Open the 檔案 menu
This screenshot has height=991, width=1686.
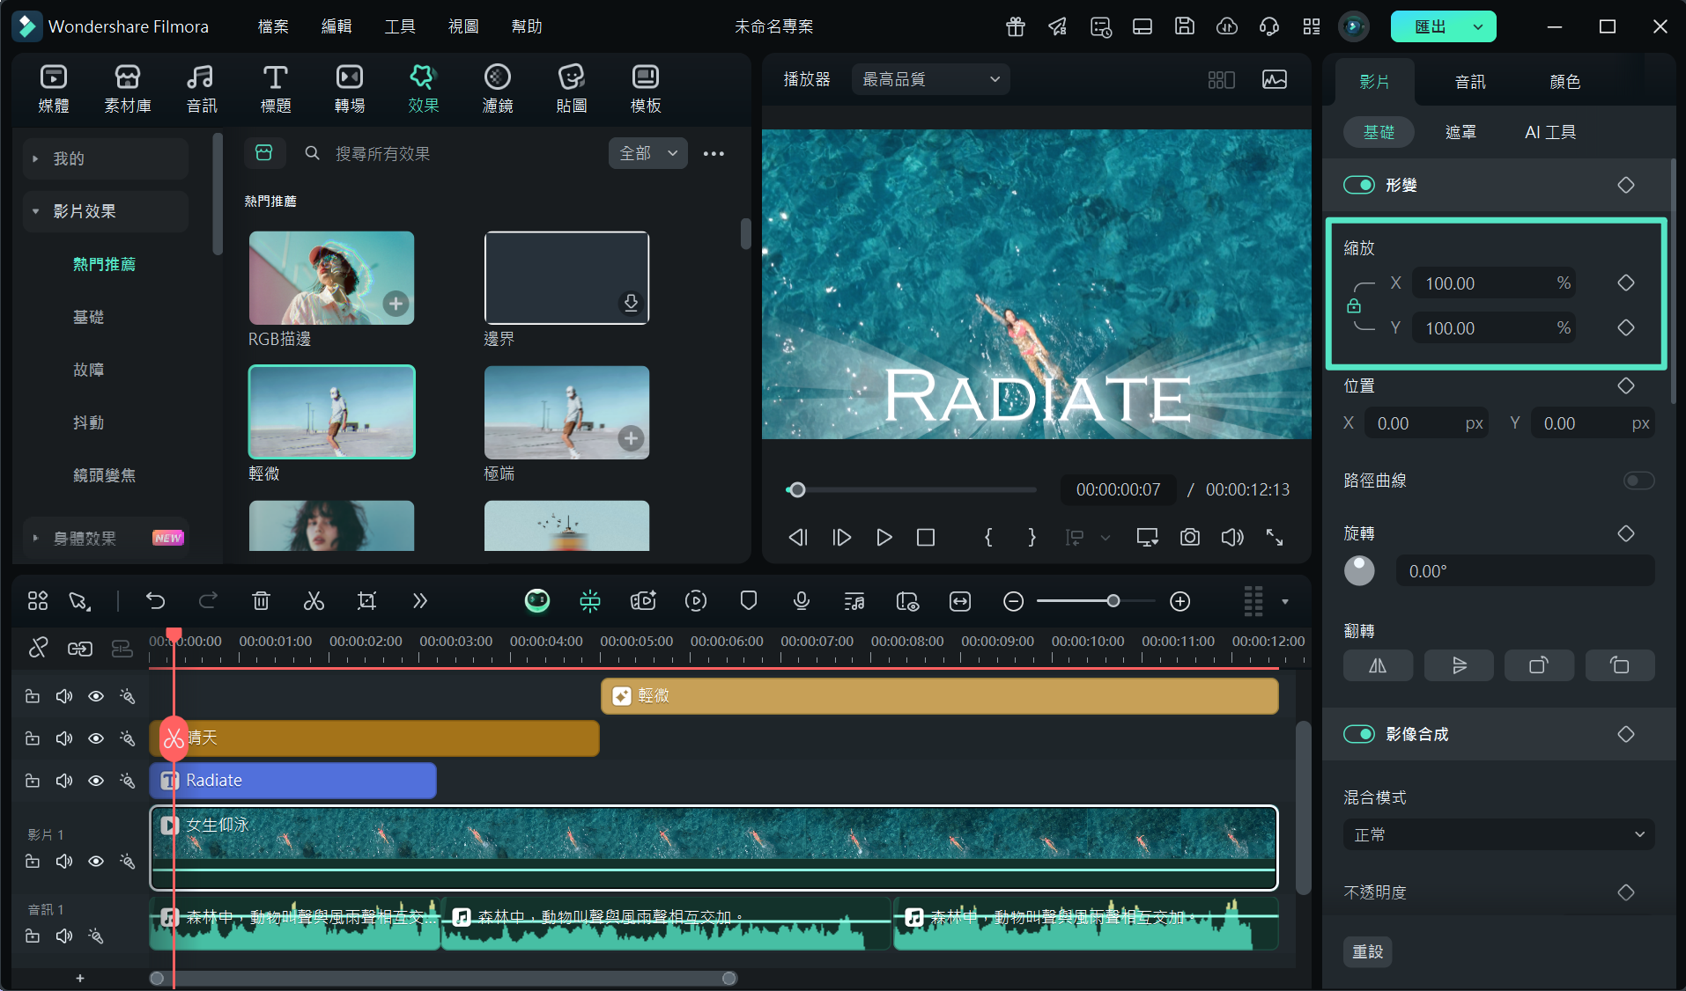tap(273, 26)
